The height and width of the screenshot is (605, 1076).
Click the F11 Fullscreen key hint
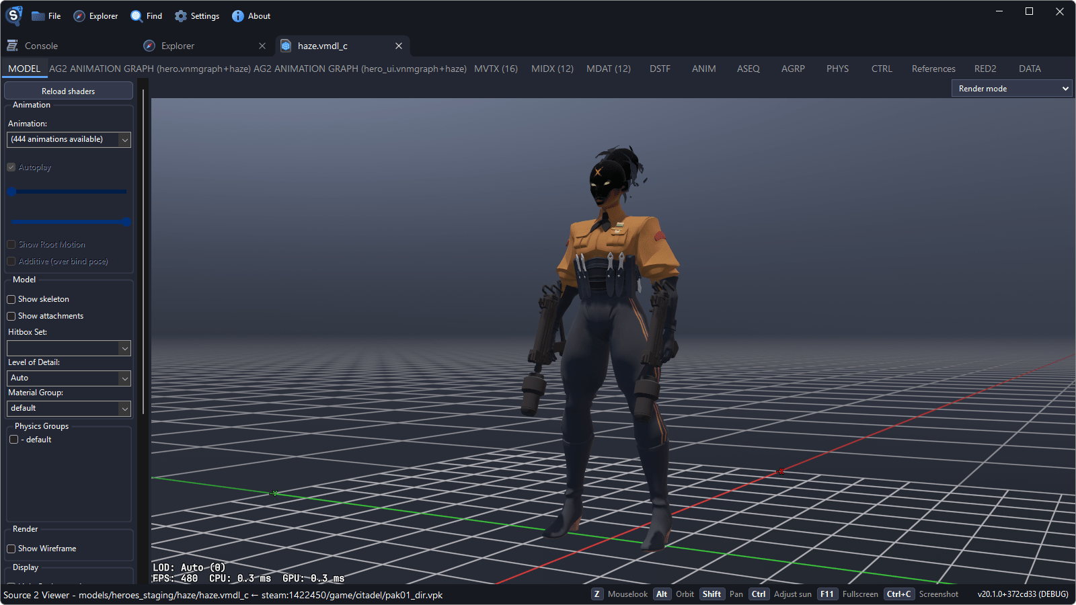[848, 594]
